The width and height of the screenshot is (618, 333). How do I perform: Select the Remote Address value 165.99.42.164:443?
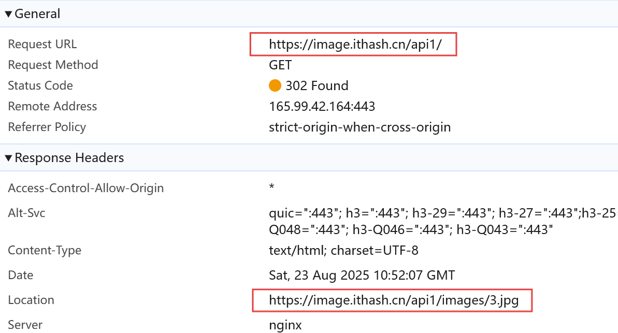click(x=322, y=106)
